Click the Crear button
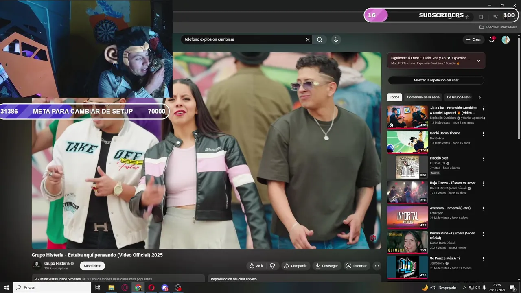 [x=473, y=39]
